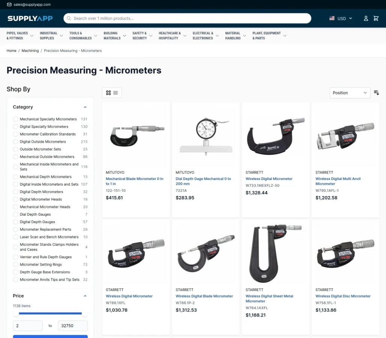
Task: Click the price slider minimum handle
Action: point(16,314)
